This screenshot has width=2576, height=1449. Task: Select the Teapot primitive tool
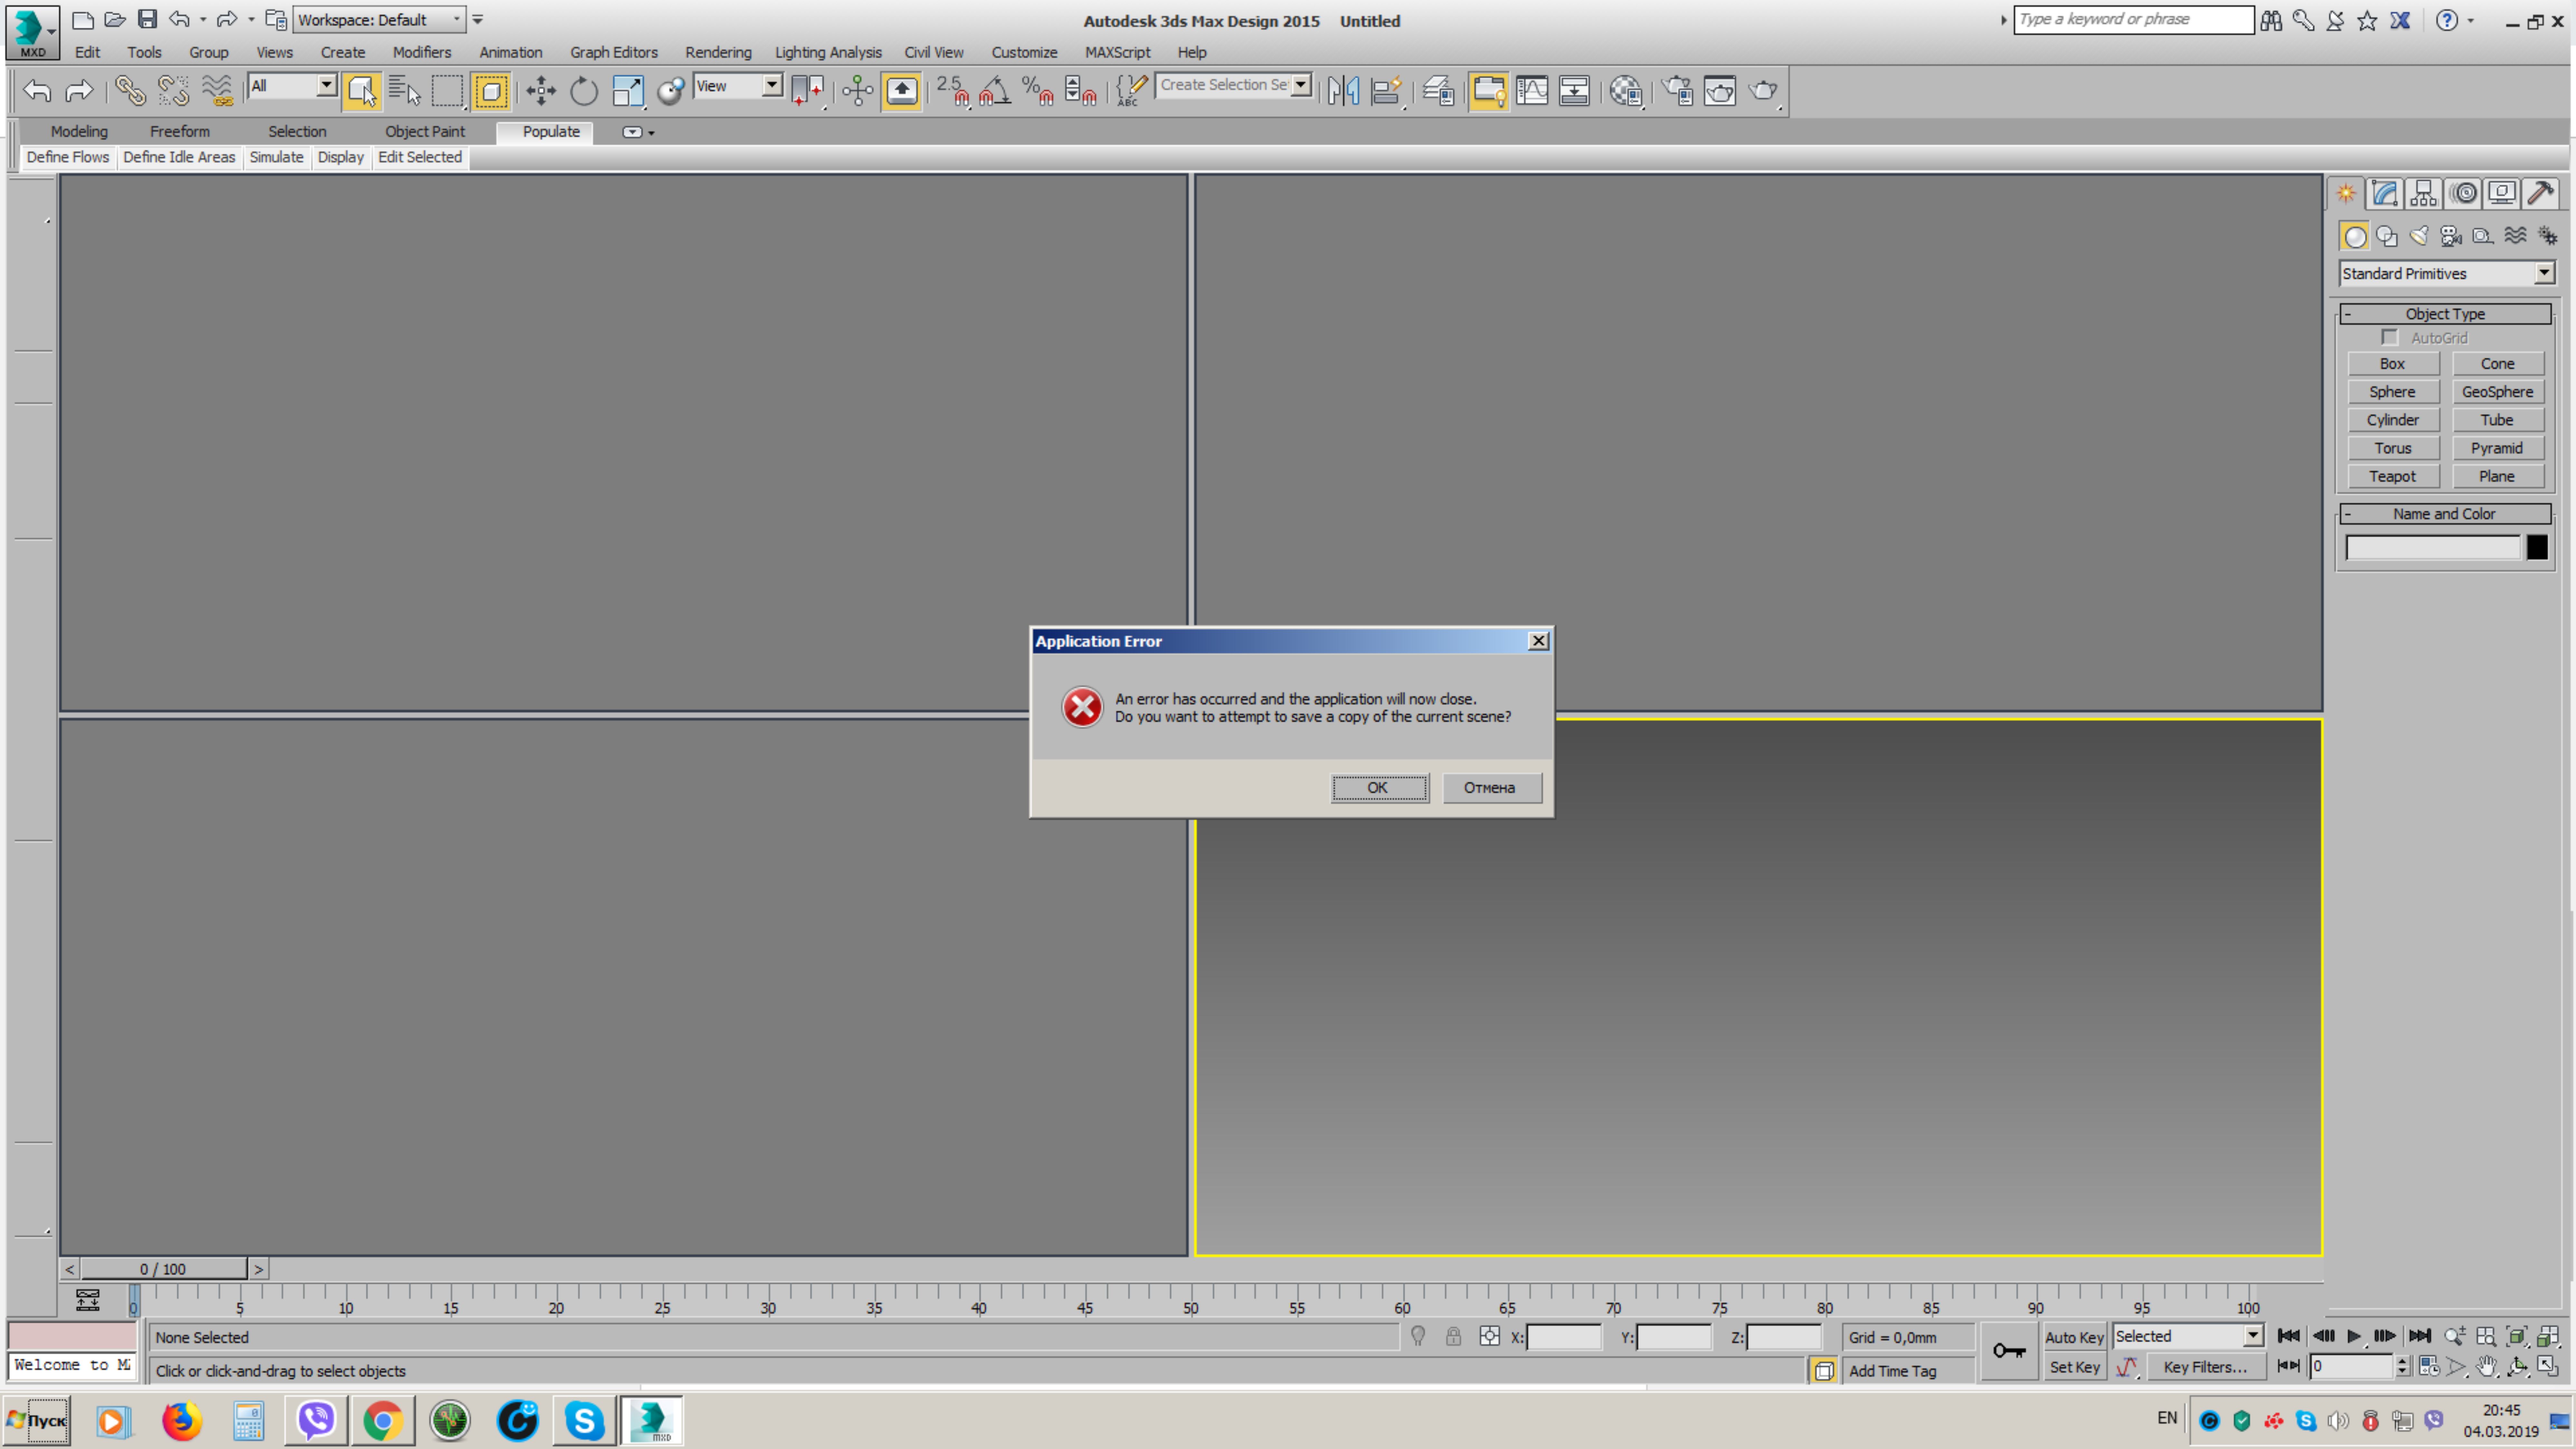pyautogui.click(x=2392, y=474)
